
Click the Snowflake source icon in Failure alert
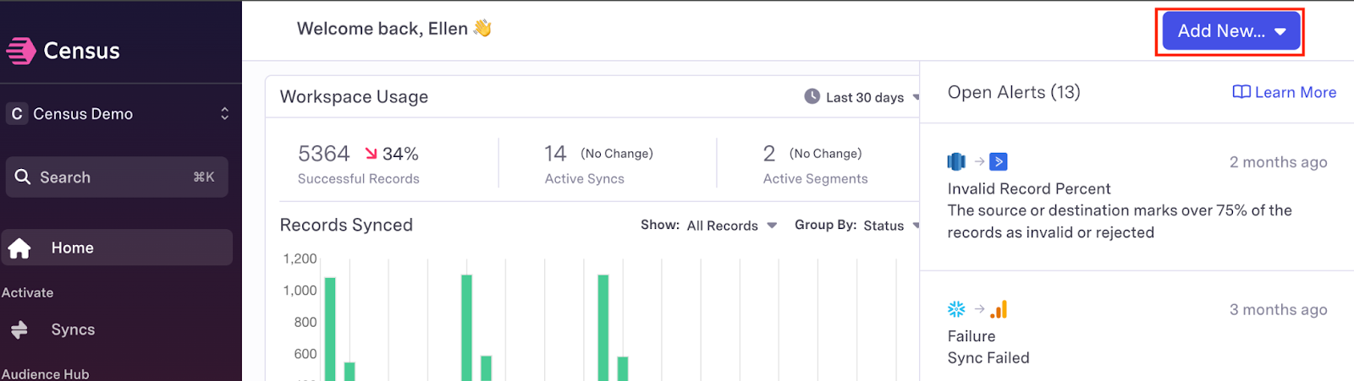(x=956, y=309)
